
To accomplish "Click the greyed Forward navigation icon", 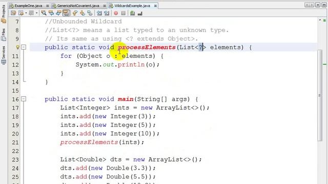I will pyautogui.click(x=31, y=13).
